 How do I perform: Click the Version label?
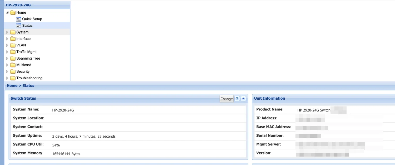click(x=264, y=153)
